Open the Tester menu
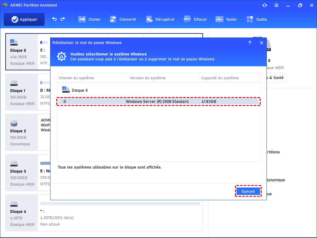Screen dimensions: 317x238 coord(226,20)
